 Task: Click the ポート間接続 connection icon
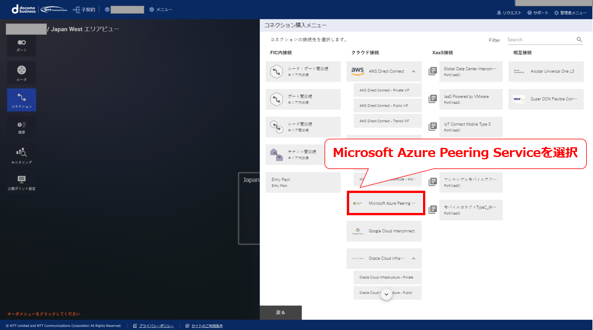click(276, 99)
